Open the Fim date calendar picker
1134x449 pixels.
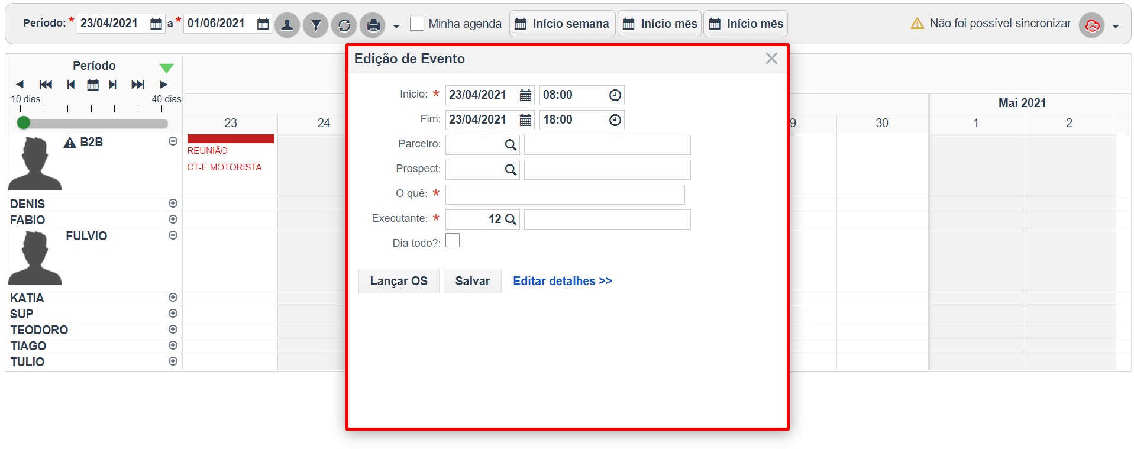coord(525,120)
